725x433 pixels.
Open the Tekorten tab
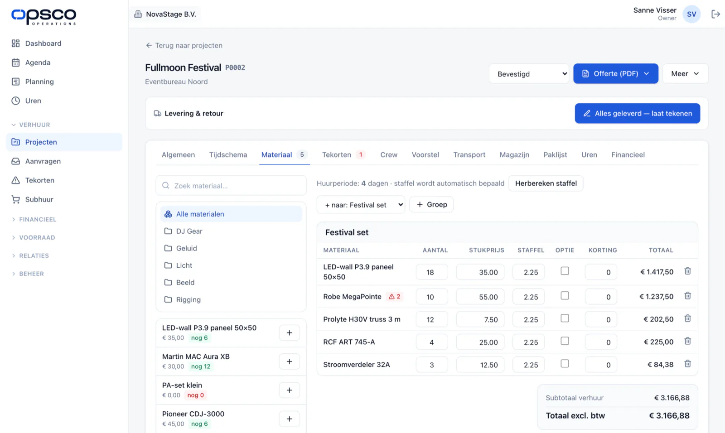click(x=343, y=155)
